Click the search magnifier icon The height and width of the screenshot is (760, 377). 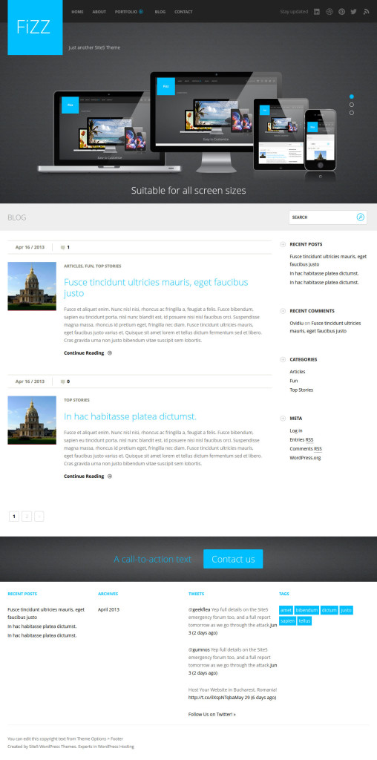tap(360, 217)
